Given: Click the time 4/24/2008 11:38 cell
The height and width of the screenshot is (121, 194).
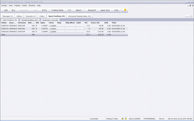Looking at the screenshot, I should [118, 32].
